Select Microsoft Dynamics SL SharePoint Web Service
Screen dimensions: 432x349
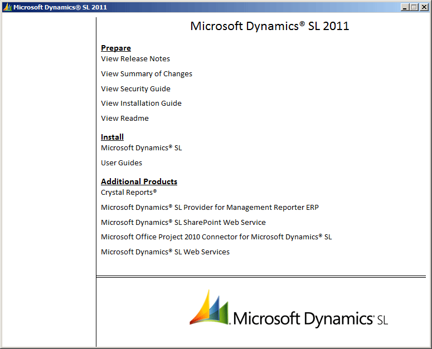[183, 222]
